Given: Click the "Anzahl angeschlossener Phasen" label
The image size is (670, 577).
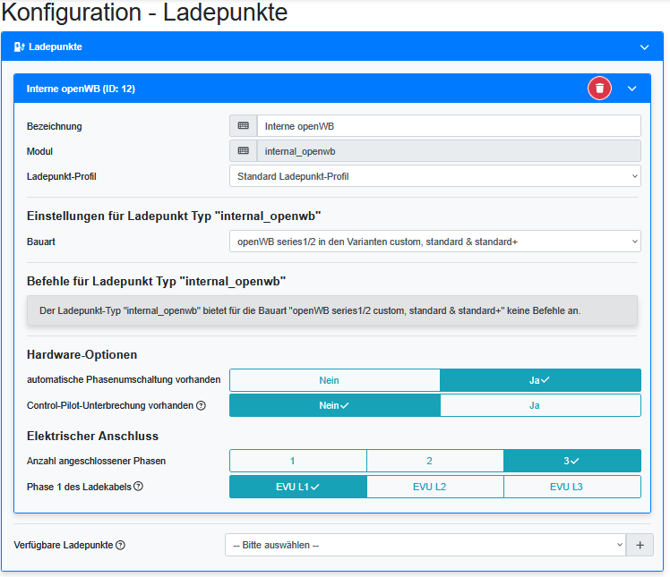Looking at the screenshot, I should [96, 461].
